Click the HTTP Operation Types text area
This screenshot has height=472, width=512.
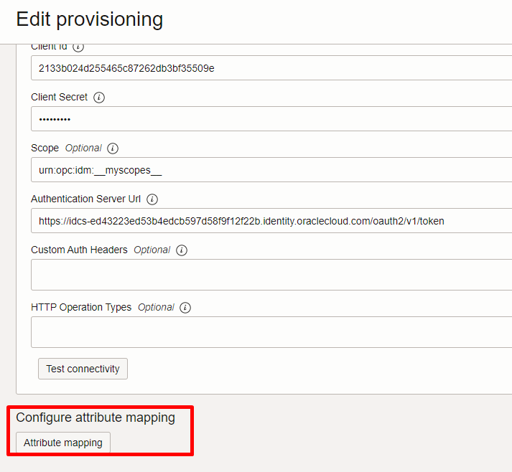(x=271, y=332)
